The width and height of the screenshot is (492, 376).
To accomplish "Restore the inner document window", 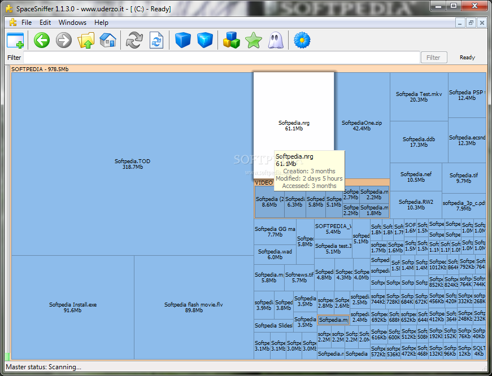I will 471,23.
